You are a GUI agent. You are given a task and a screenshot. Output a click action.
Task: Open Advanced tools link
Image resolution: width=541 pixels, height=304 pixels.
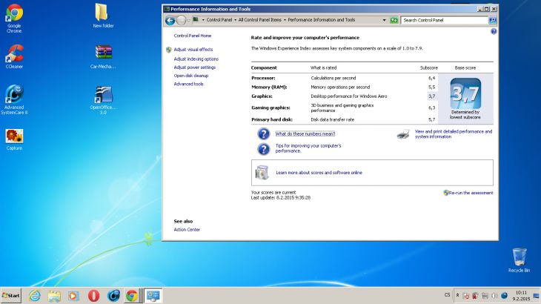pyautogui.click(x=188, y=84)
